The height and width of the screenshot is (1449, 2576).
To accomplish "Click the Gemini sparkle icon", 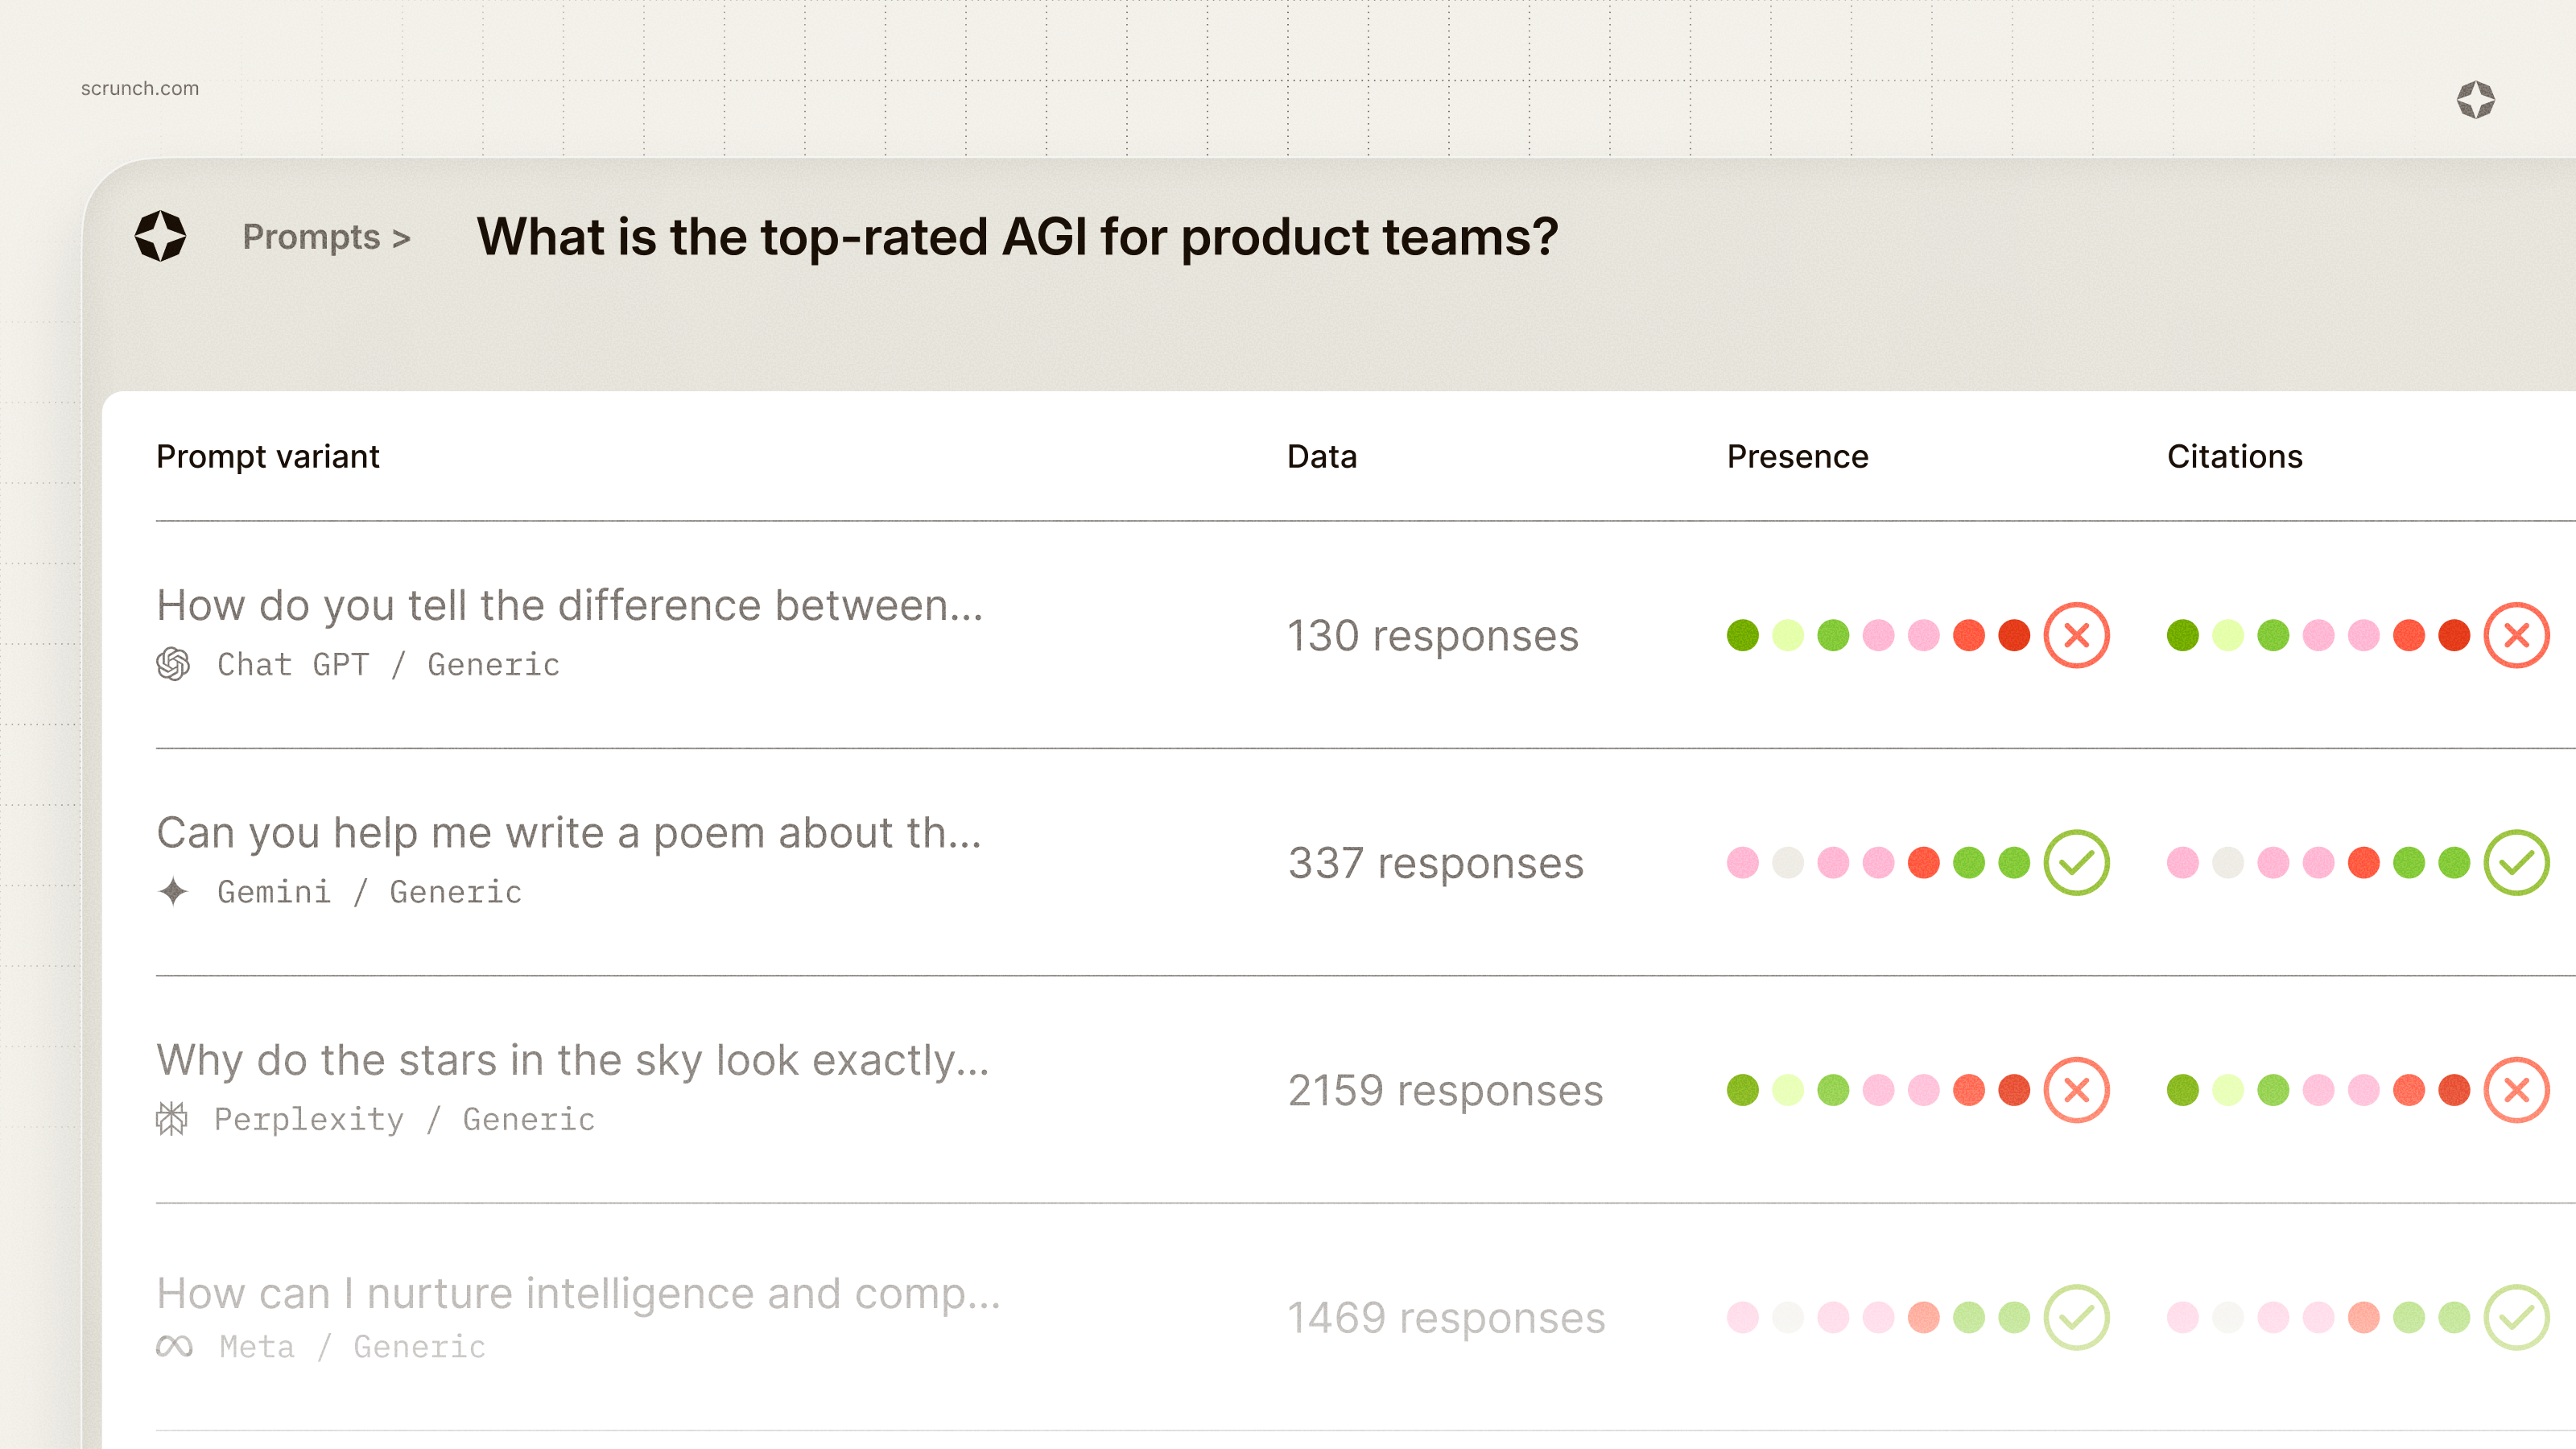I will (x=173, y=891).
